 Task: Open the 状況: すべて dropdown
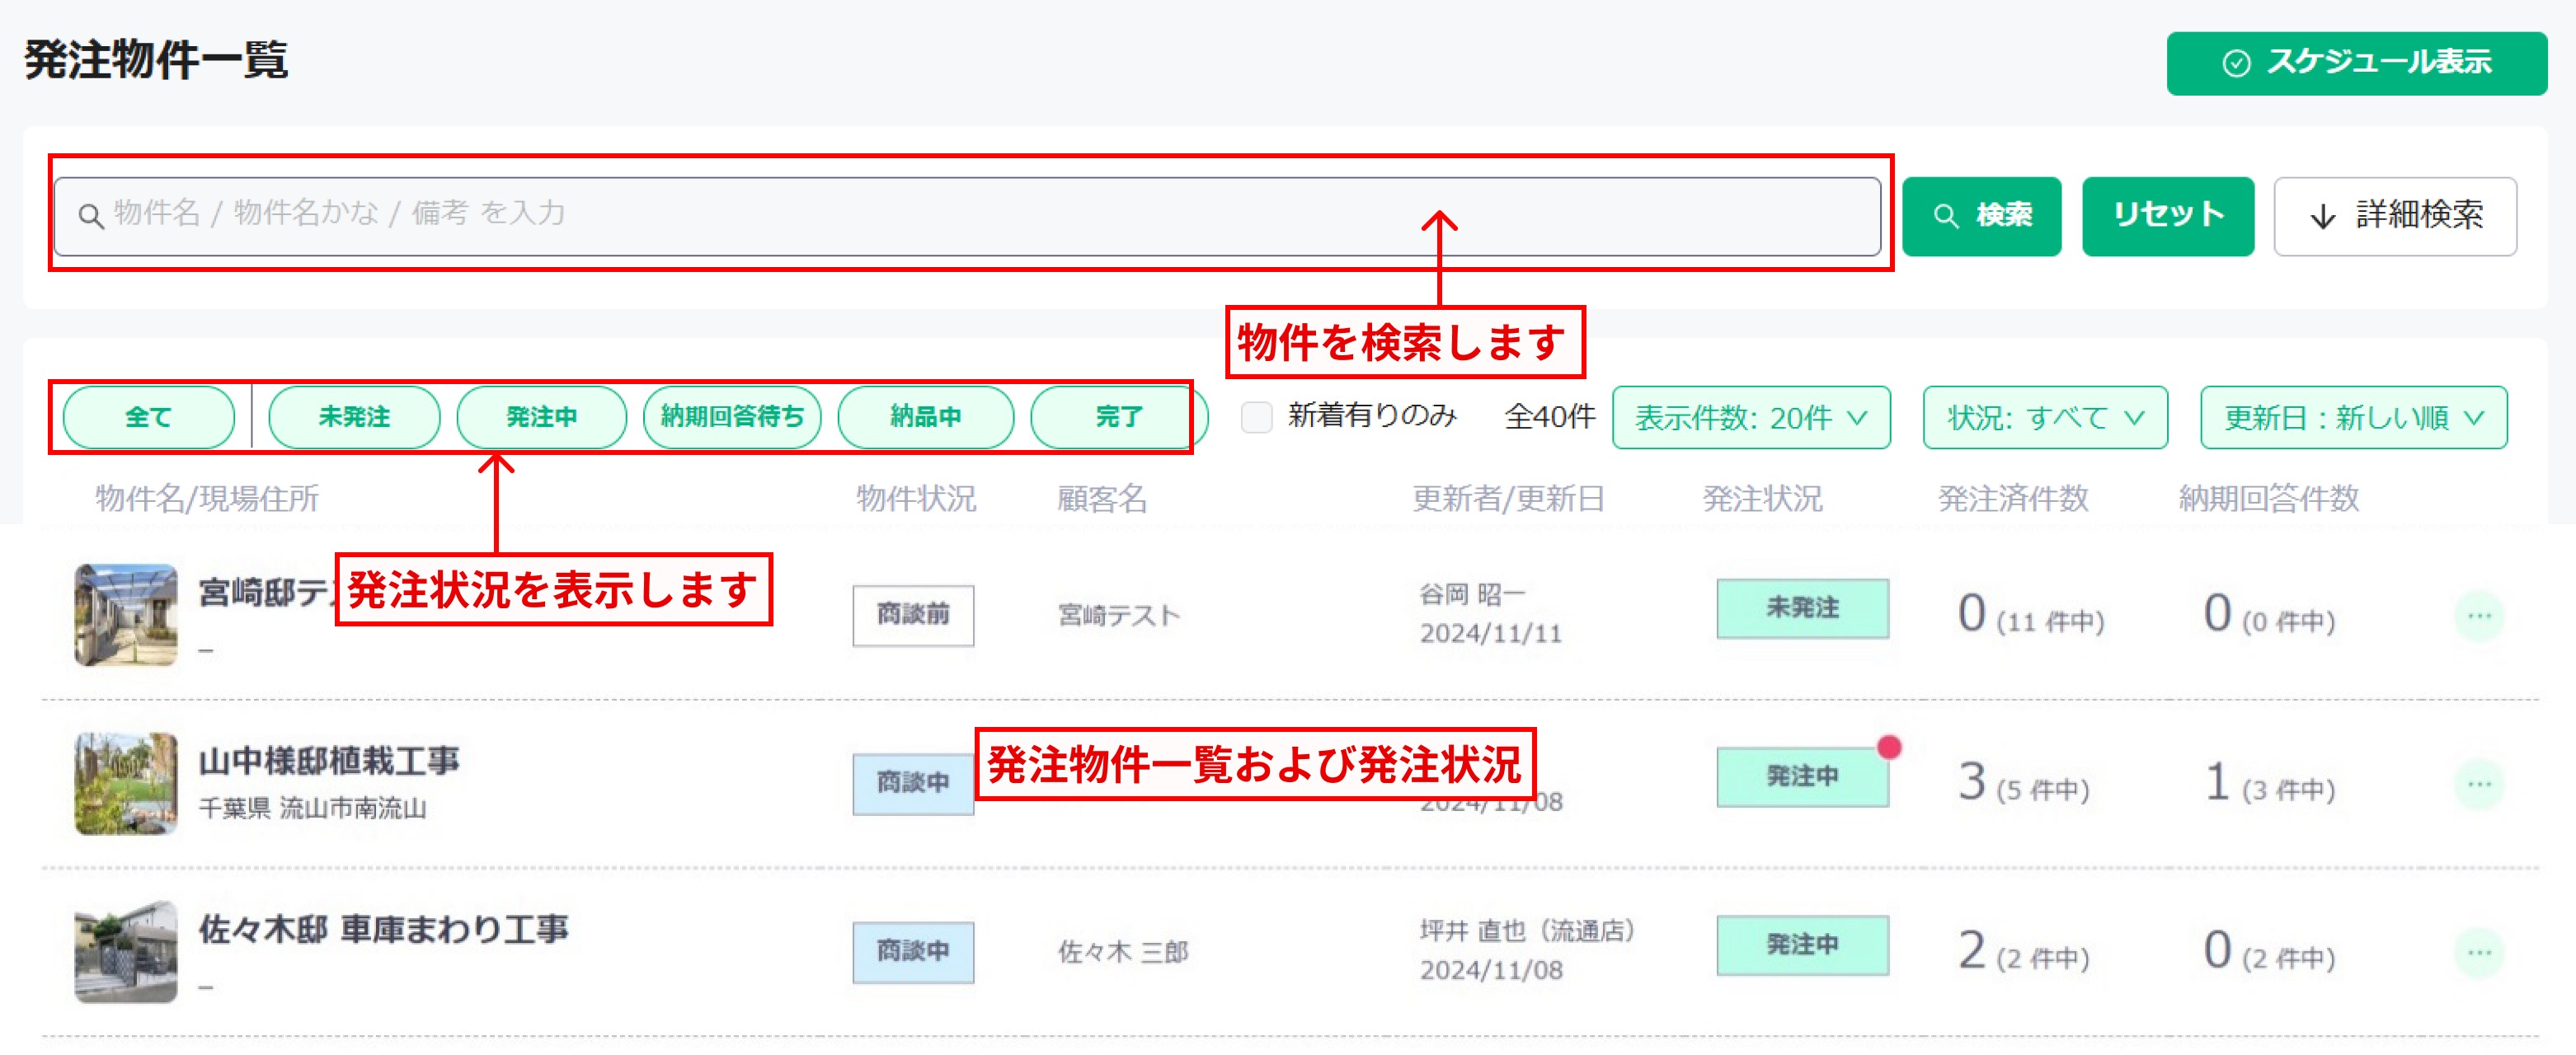point(2045,418)
